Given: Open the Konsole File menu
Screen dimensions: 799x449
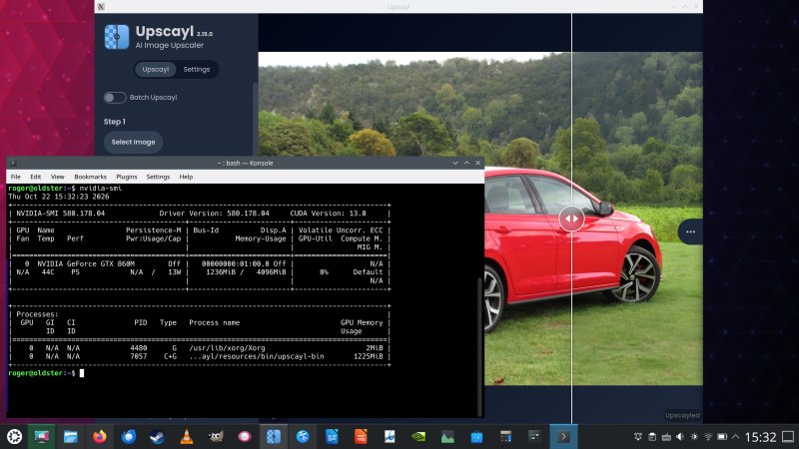Looking at the screenshot, I should pos(16,177).
